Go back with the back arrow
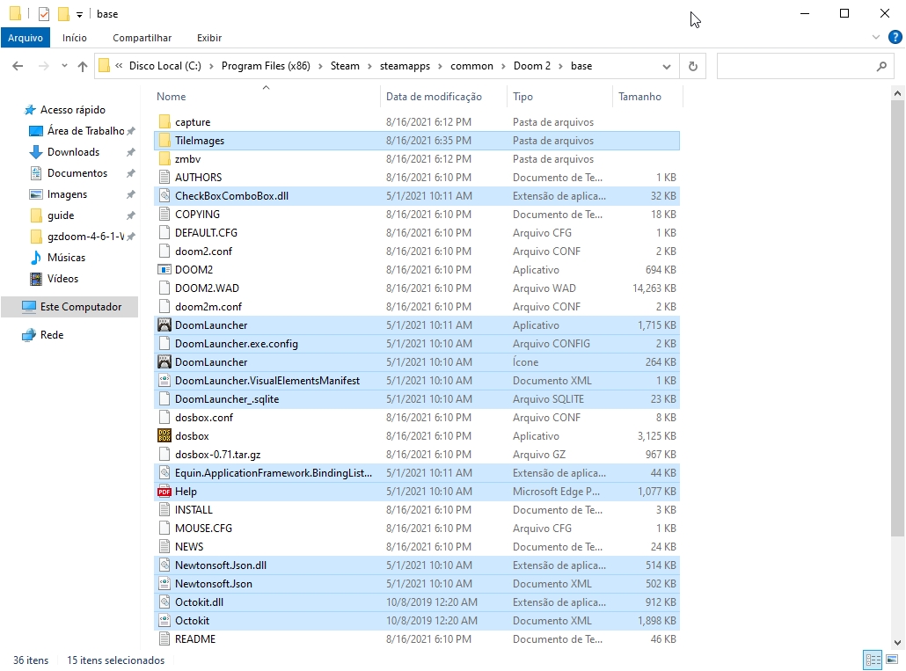 [x=18, y=66]
